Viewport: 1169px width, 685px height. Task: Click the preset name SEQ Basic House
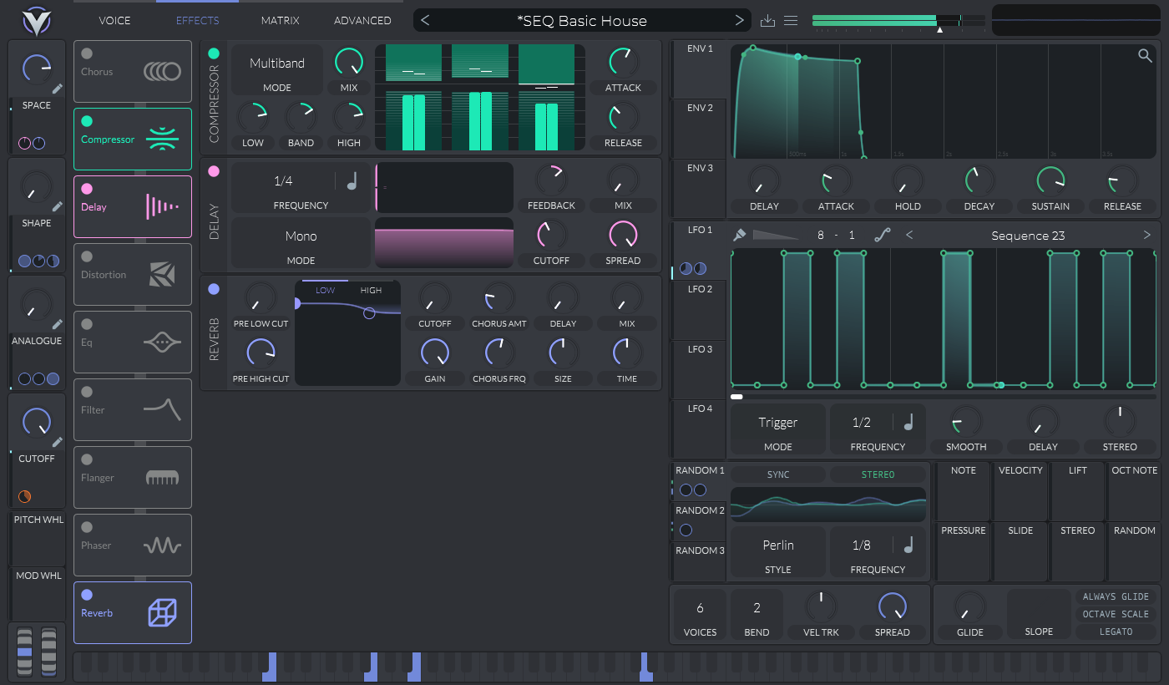pos(582,21)
